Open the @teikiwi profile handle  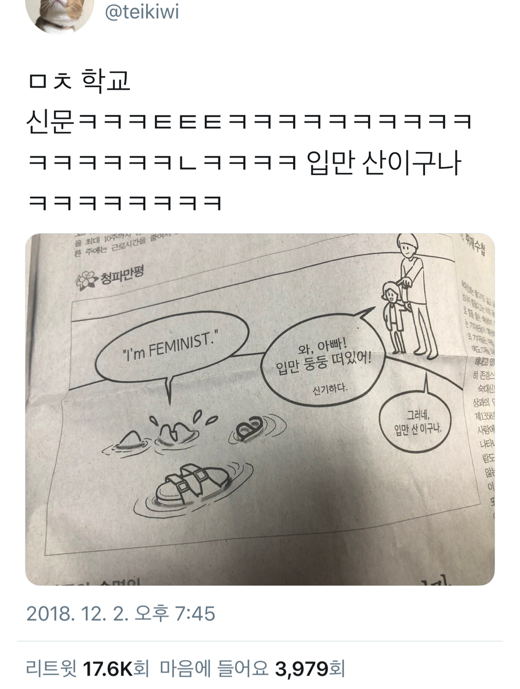tap(142, 12)
